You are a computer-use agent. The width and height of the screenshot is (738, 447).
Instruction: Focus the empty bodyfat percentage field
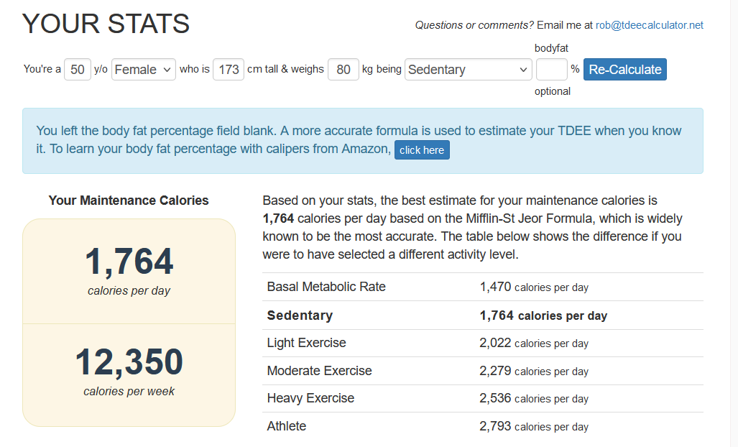click(x=552, y=69)
